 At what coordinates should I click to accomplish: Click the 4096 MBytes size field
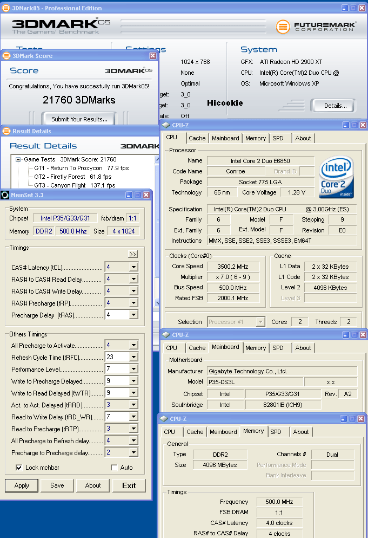click(220, 465)
